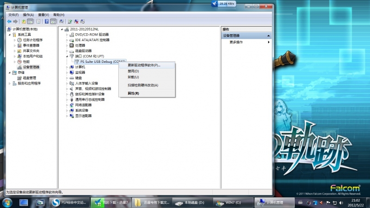Expand the 本地用户和组 node arrow
This screenshot has height=208, width=370.
coord(15,56)
